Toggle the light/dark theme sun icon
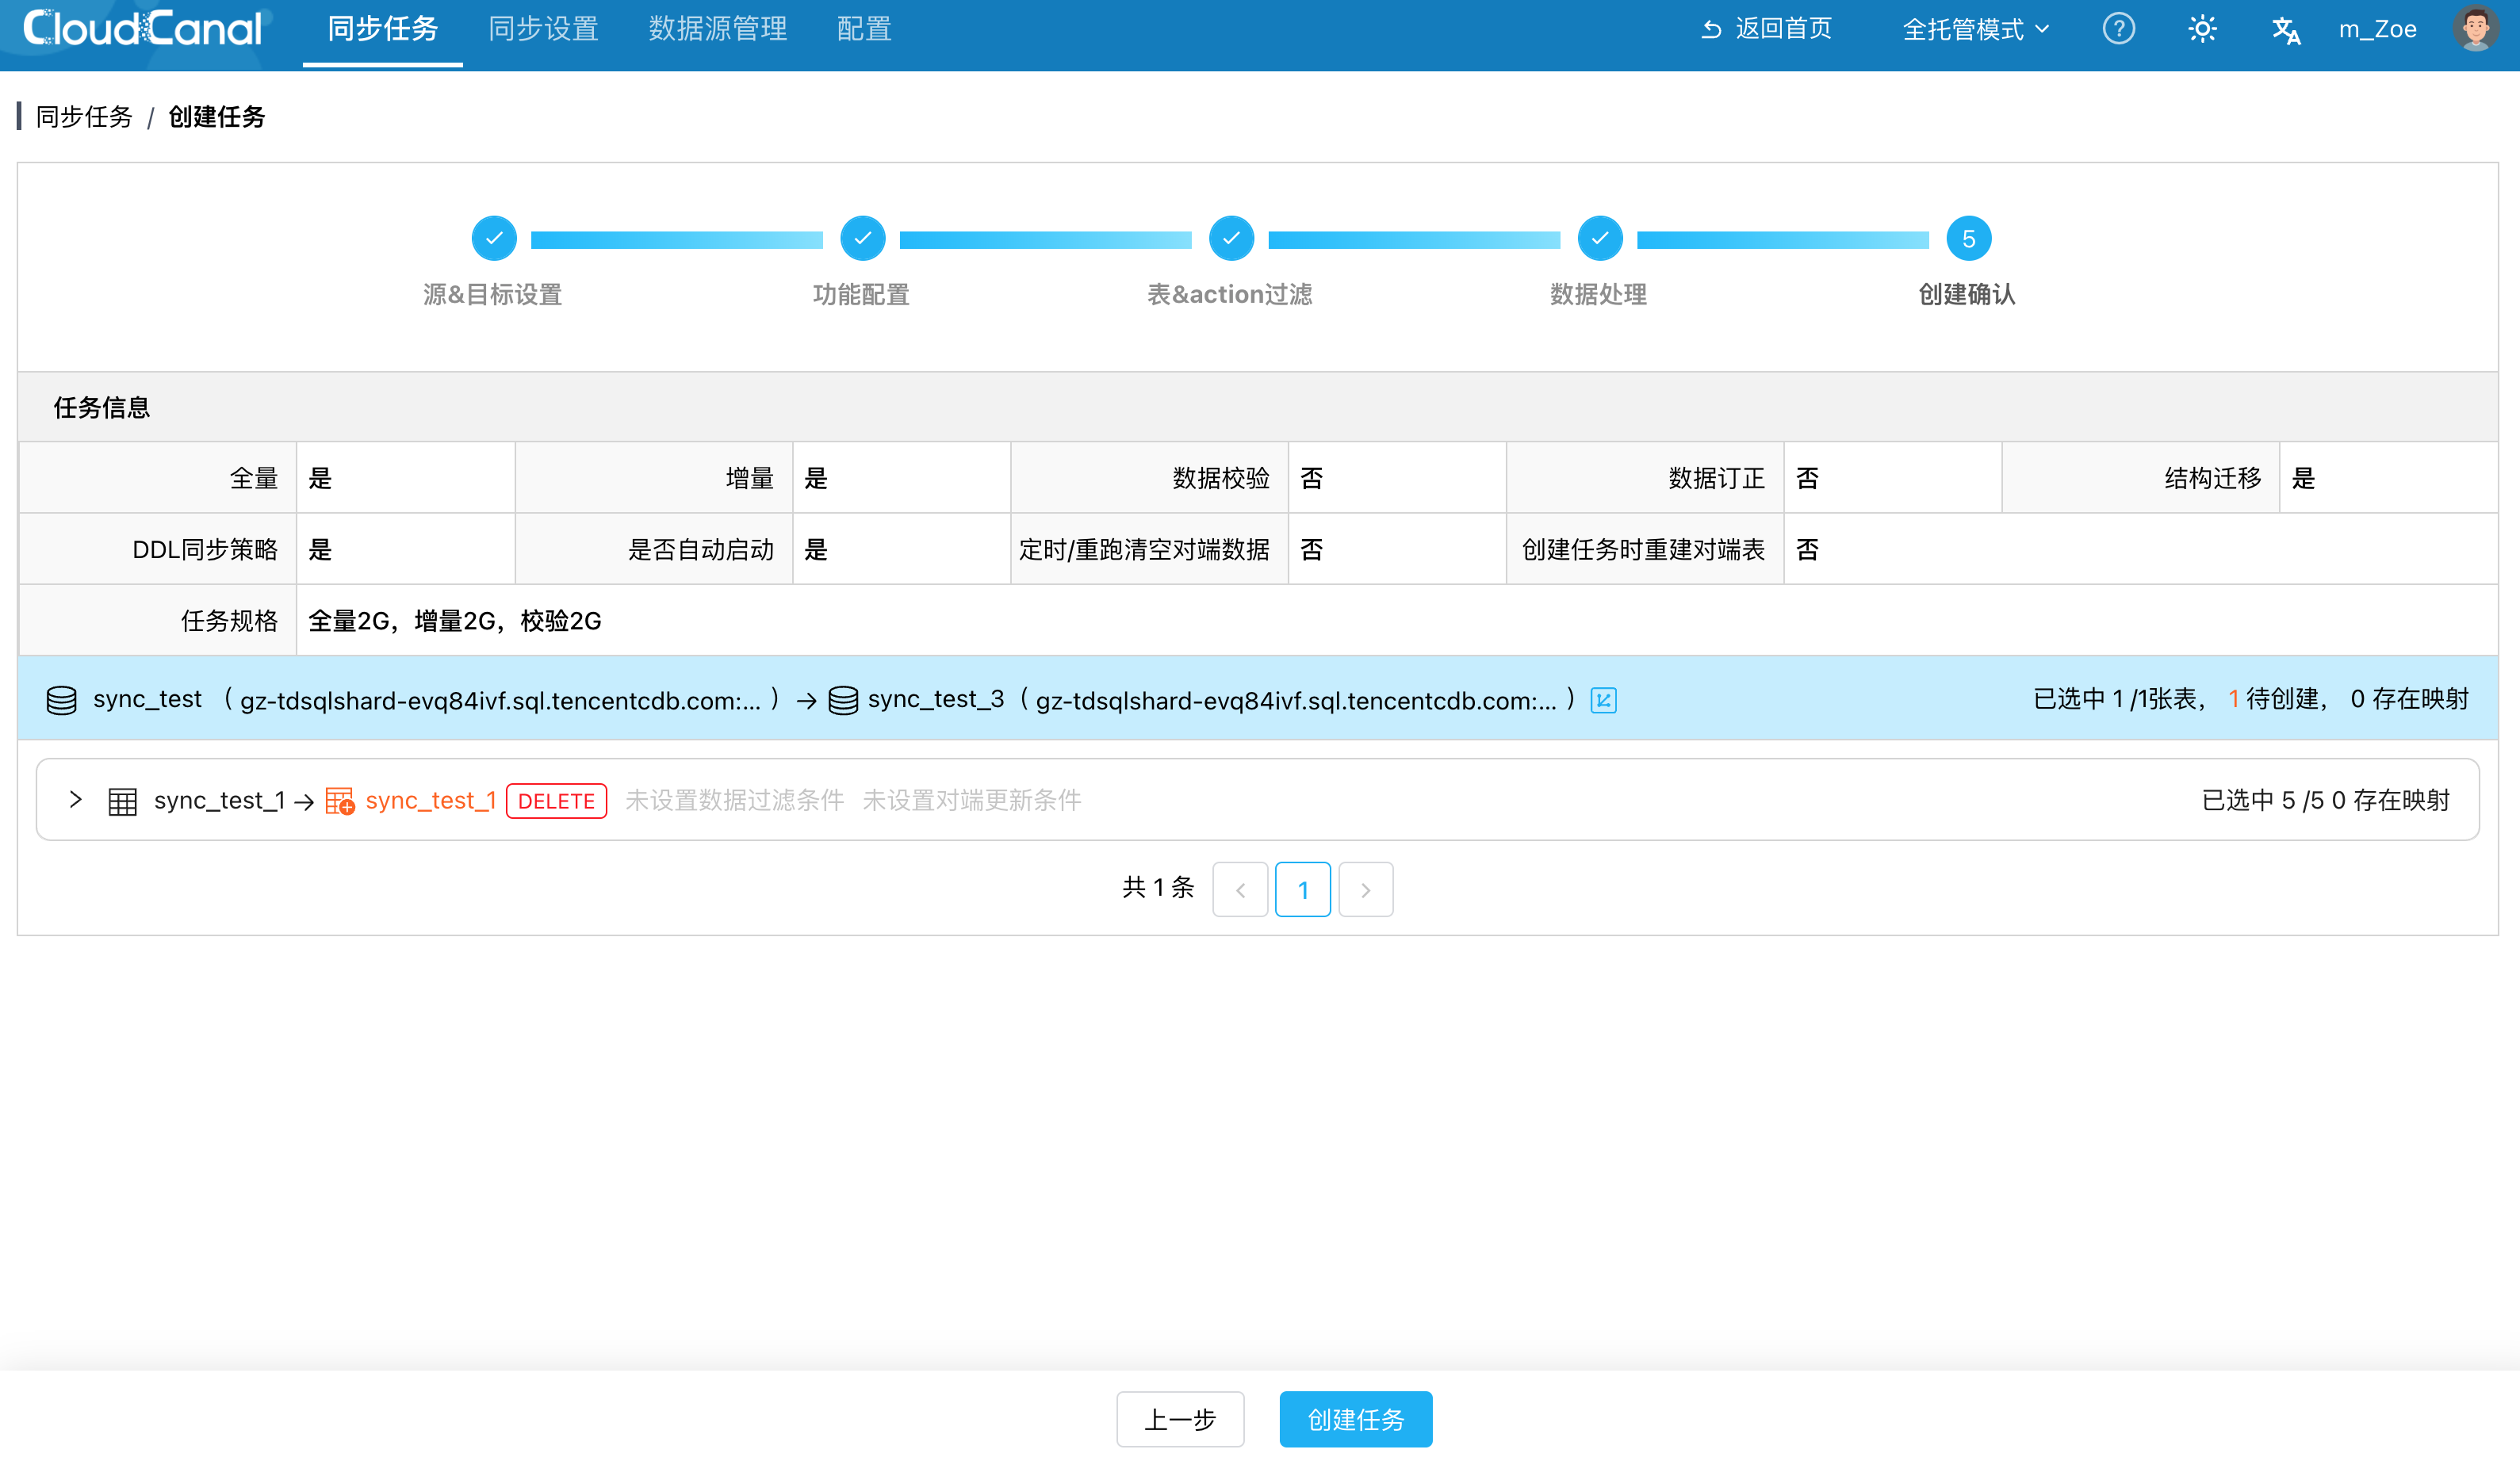 point(2202,29)
